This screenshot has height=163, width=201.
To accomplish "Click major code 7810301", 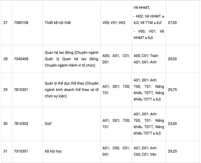I will tap(21, 89).
